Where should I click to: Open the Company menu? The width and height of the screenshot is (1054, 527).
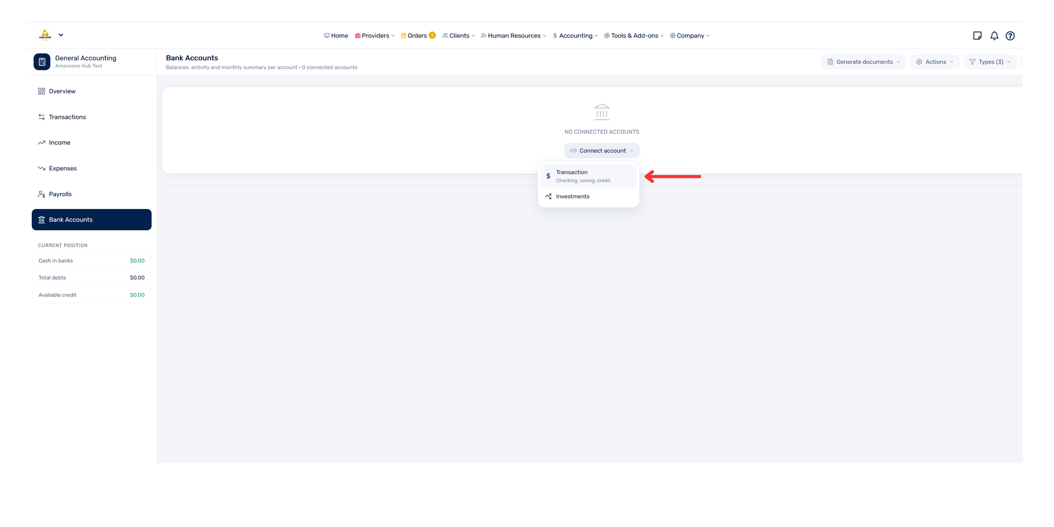pos(690,36)
